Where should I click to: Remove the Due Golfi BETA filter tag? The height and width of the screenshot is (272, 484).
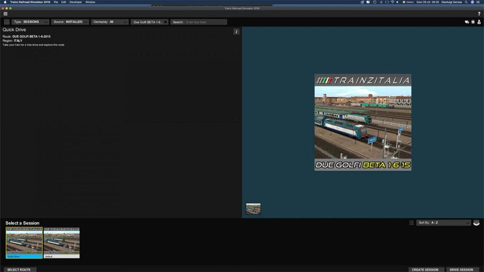(166, 22)
